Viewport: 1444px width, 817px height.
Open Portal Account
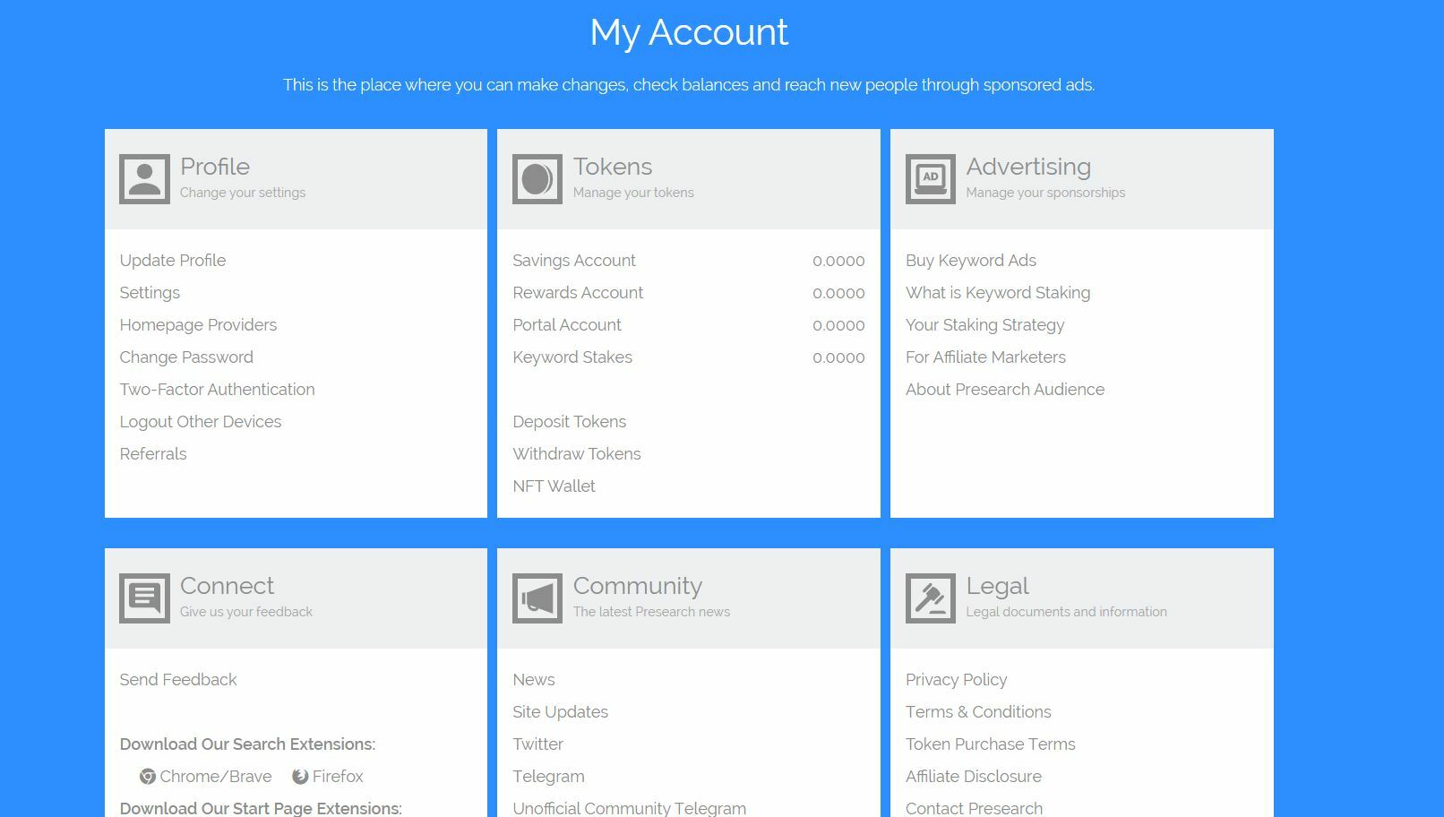[x=567, y=325]
